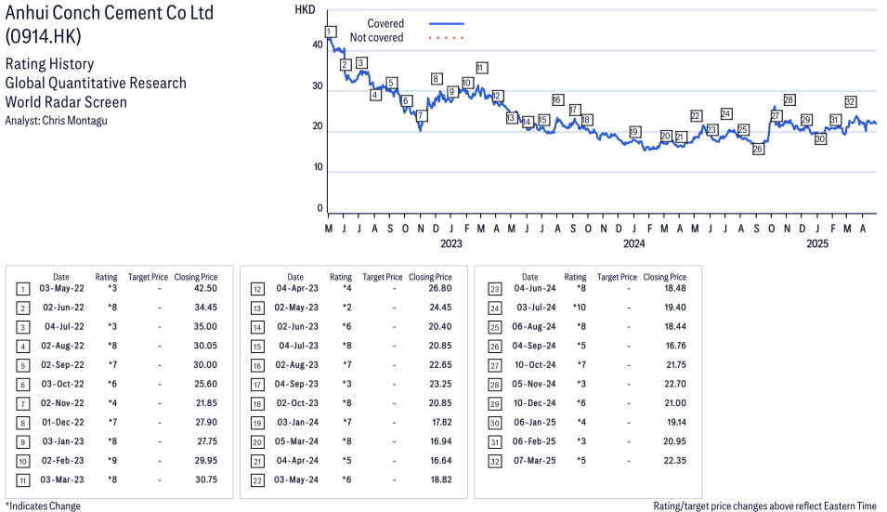Viewport: 887px width, 512px height.
Task: Click the '(0914.HK)' ticker text
Action: tap(44, 36)
